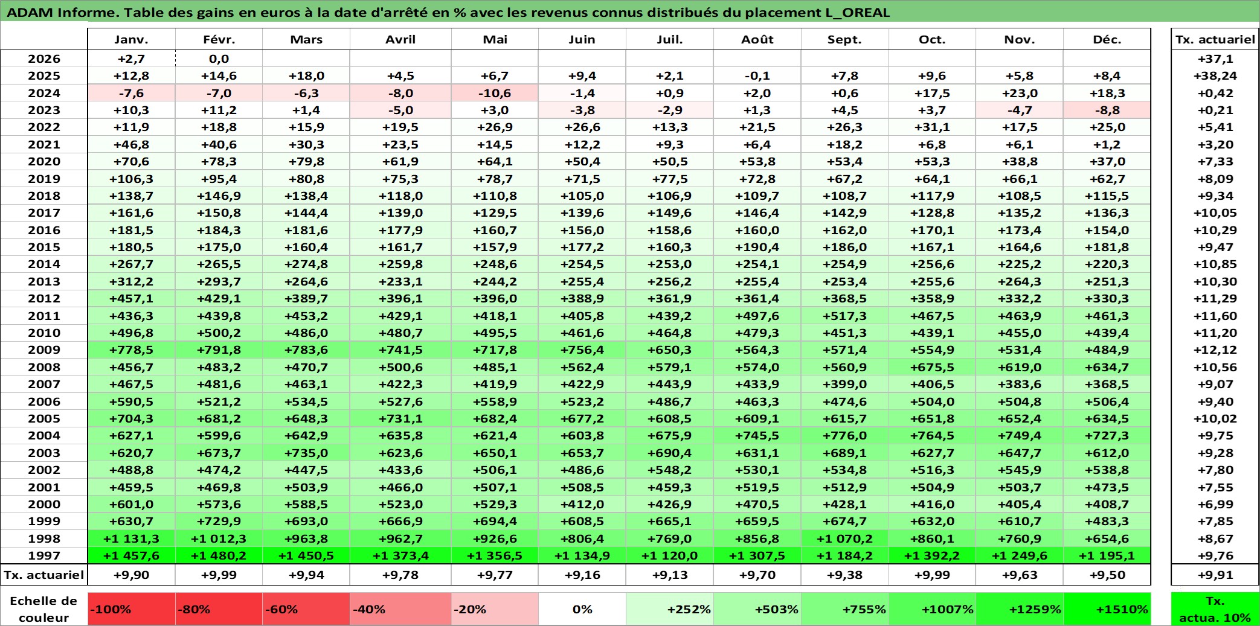Select the 2024 Mai cell -10,6
1260x626 pixels.
[x=495, y=93]
